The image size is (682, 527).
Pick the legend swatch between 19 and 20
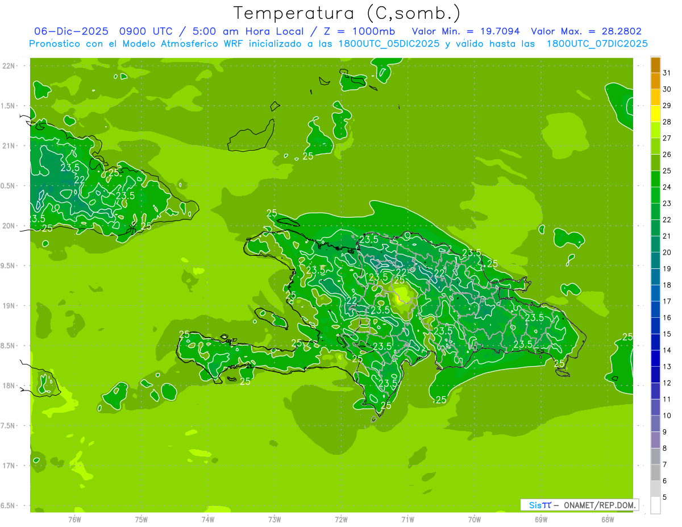pyautogui.click(x=655, y=261)
